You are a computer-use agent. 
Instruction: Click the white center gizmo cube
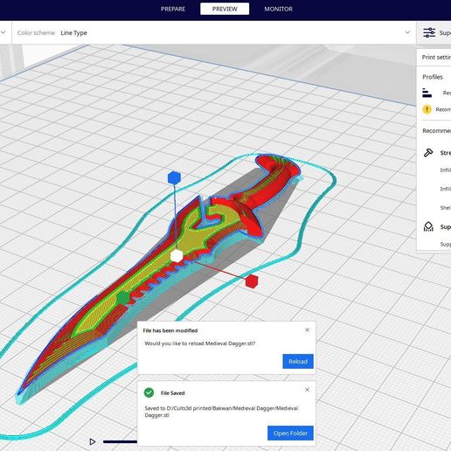[x=177, y=256]
